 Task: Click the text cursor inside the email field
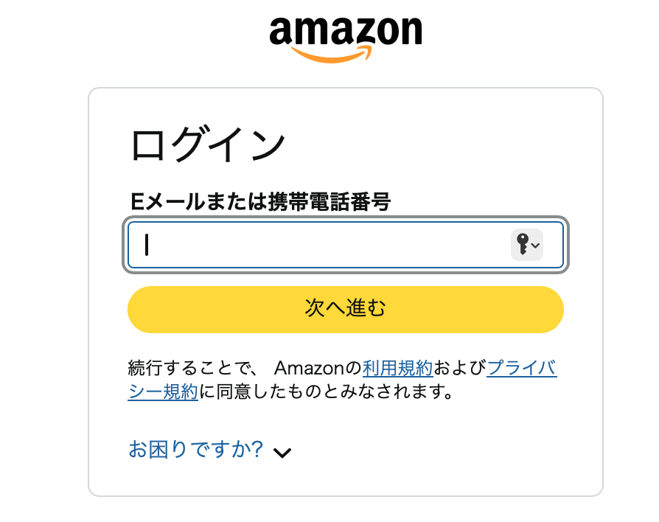[147, 245]
